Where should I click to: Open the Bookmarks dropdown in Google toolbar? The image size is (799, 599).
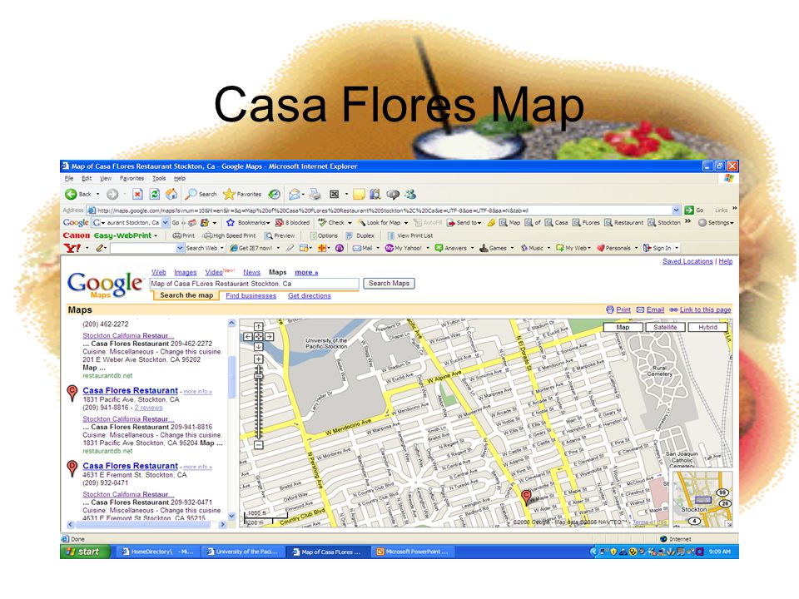(268, 223)
